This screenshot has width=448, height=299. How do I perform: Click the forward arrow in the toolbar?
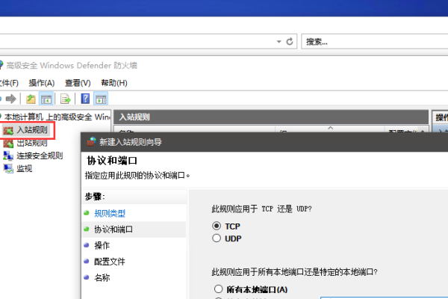pos(10,99)
